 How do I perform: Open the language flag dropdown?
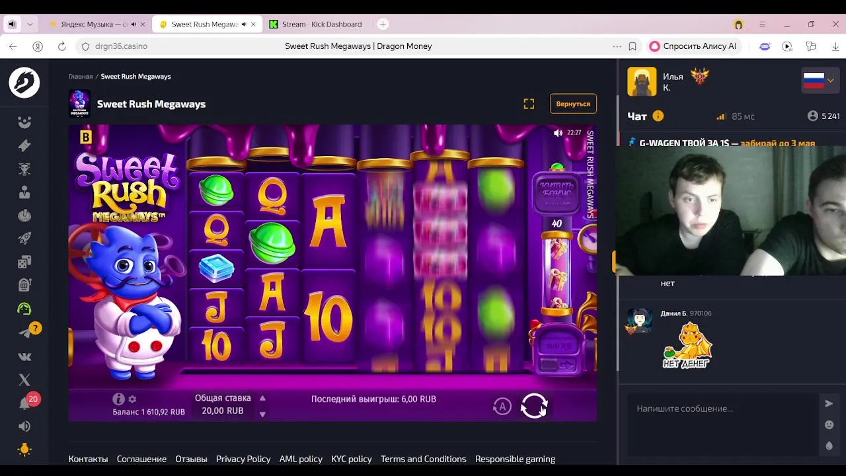point(820,81)
